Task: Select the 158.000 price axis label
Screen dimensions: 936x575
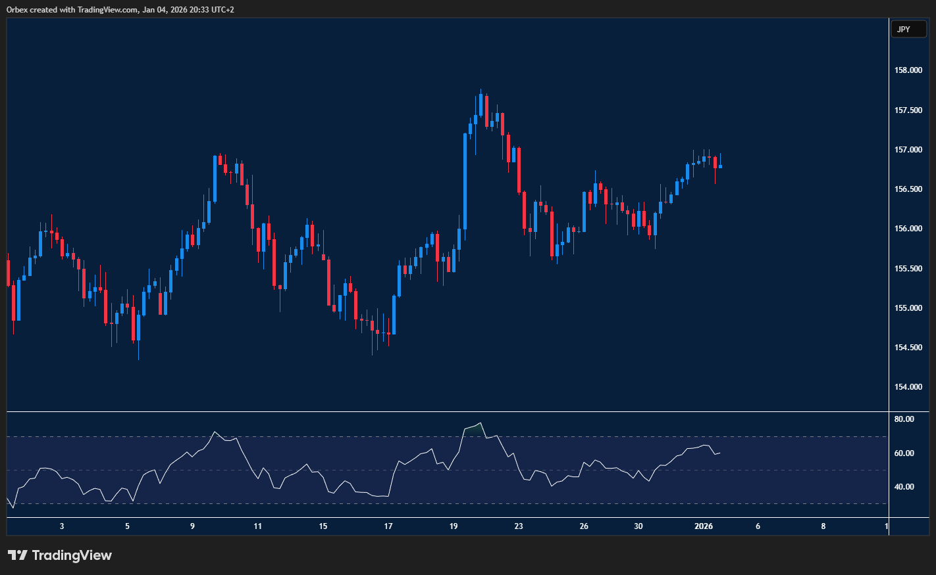Action: click(908, 70)
